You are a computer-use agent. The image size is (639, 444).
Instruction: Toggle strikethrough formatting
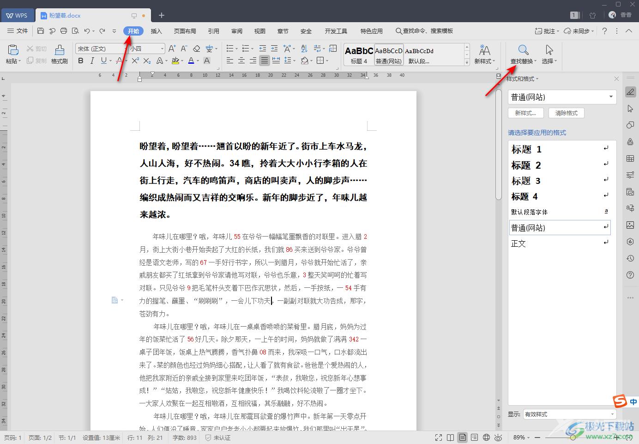120,61
